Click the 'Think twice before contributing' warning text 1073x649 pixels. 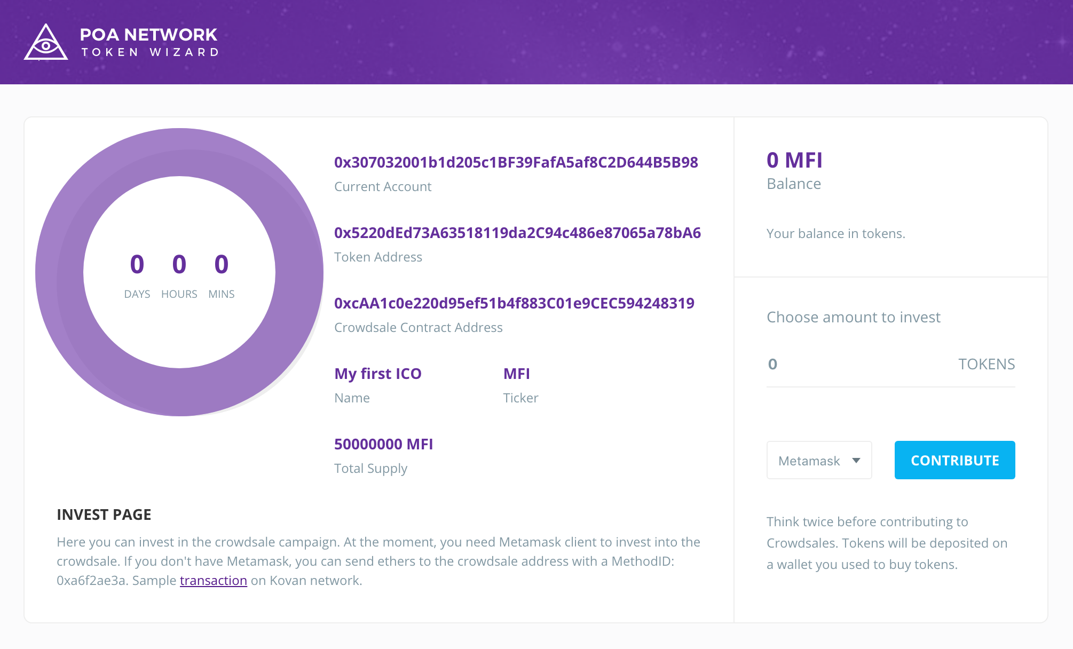[887, 543]
